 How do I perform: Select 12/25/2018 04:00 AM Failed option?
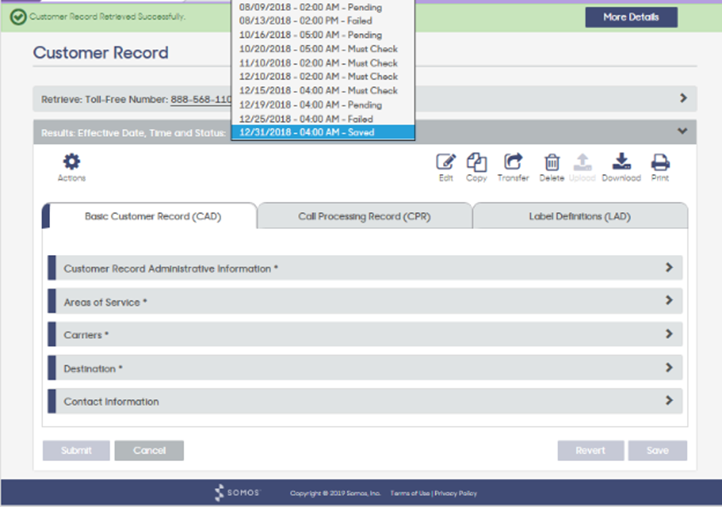point(323,119)
